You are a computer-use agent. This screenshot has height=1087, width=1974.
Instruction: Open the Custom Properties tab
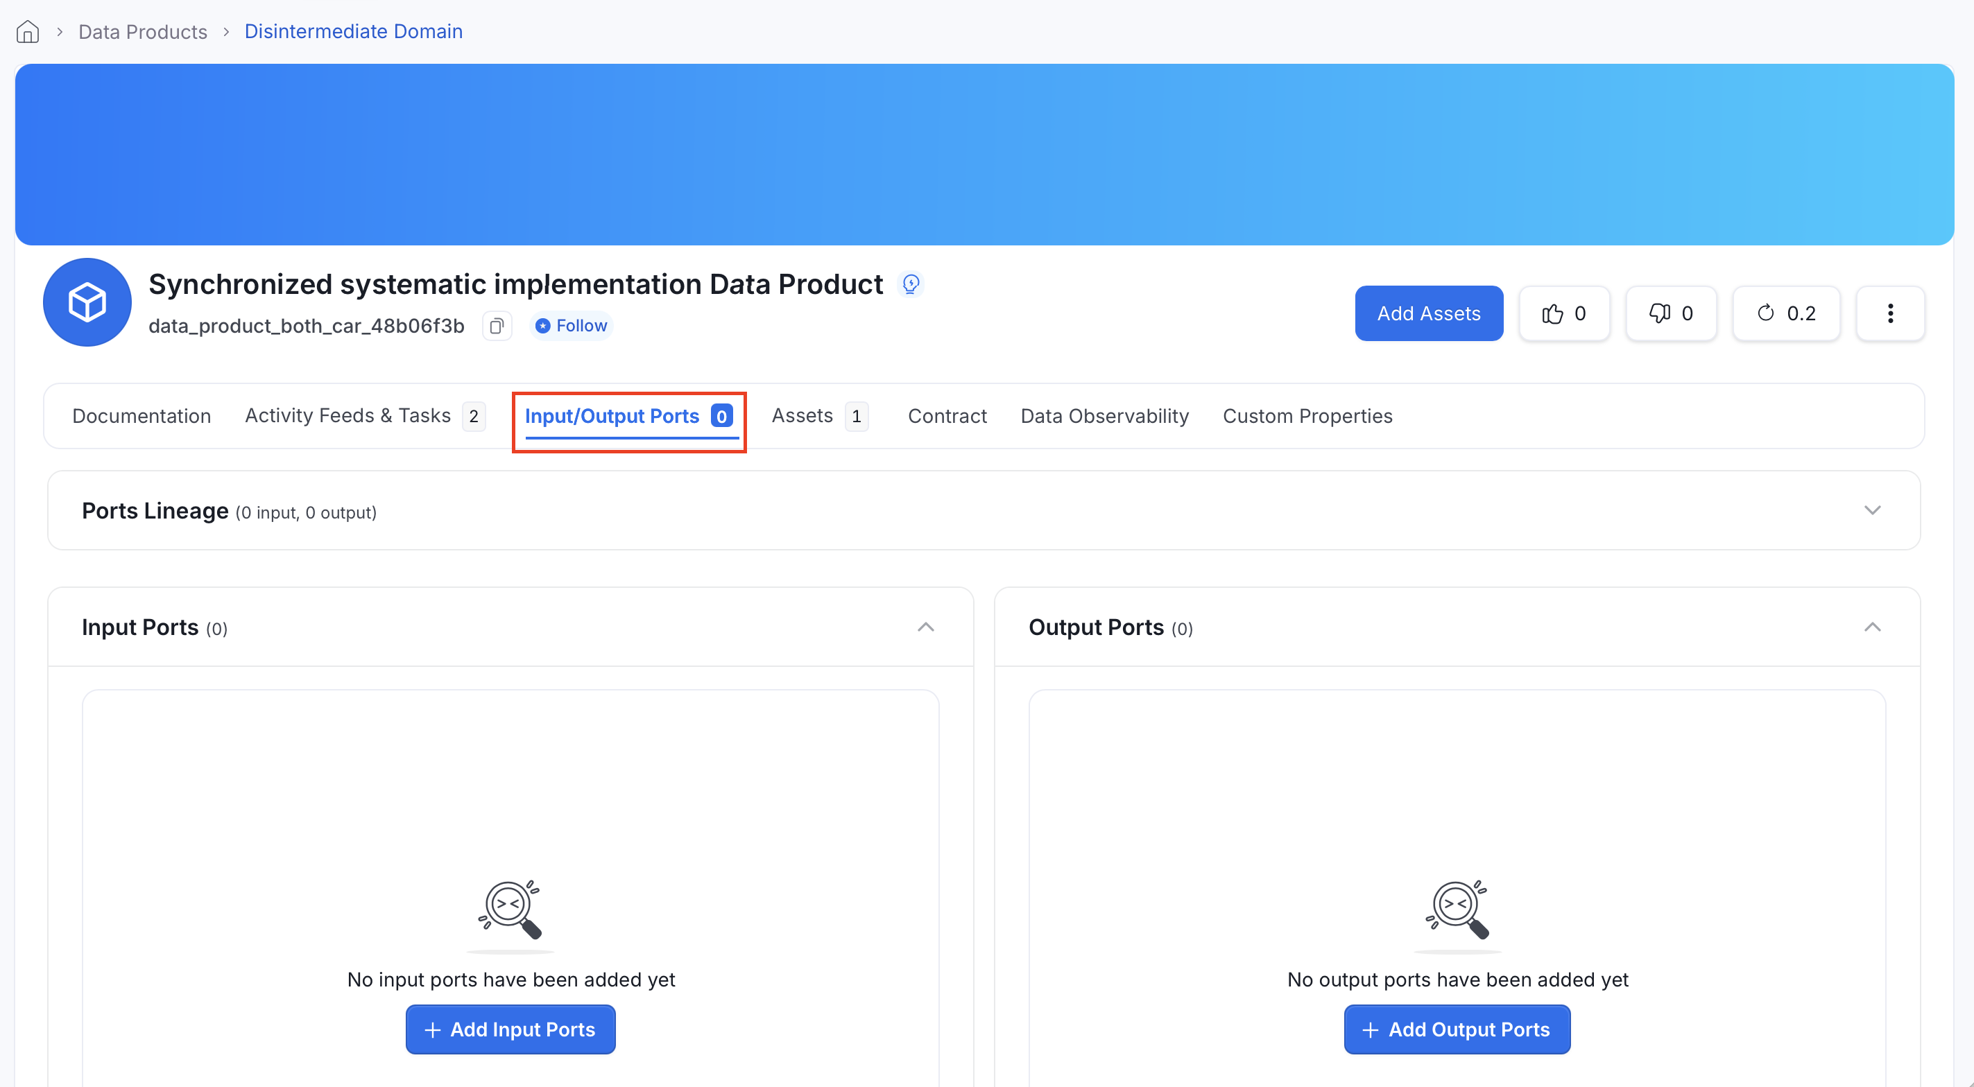[x=1307, y=416]
